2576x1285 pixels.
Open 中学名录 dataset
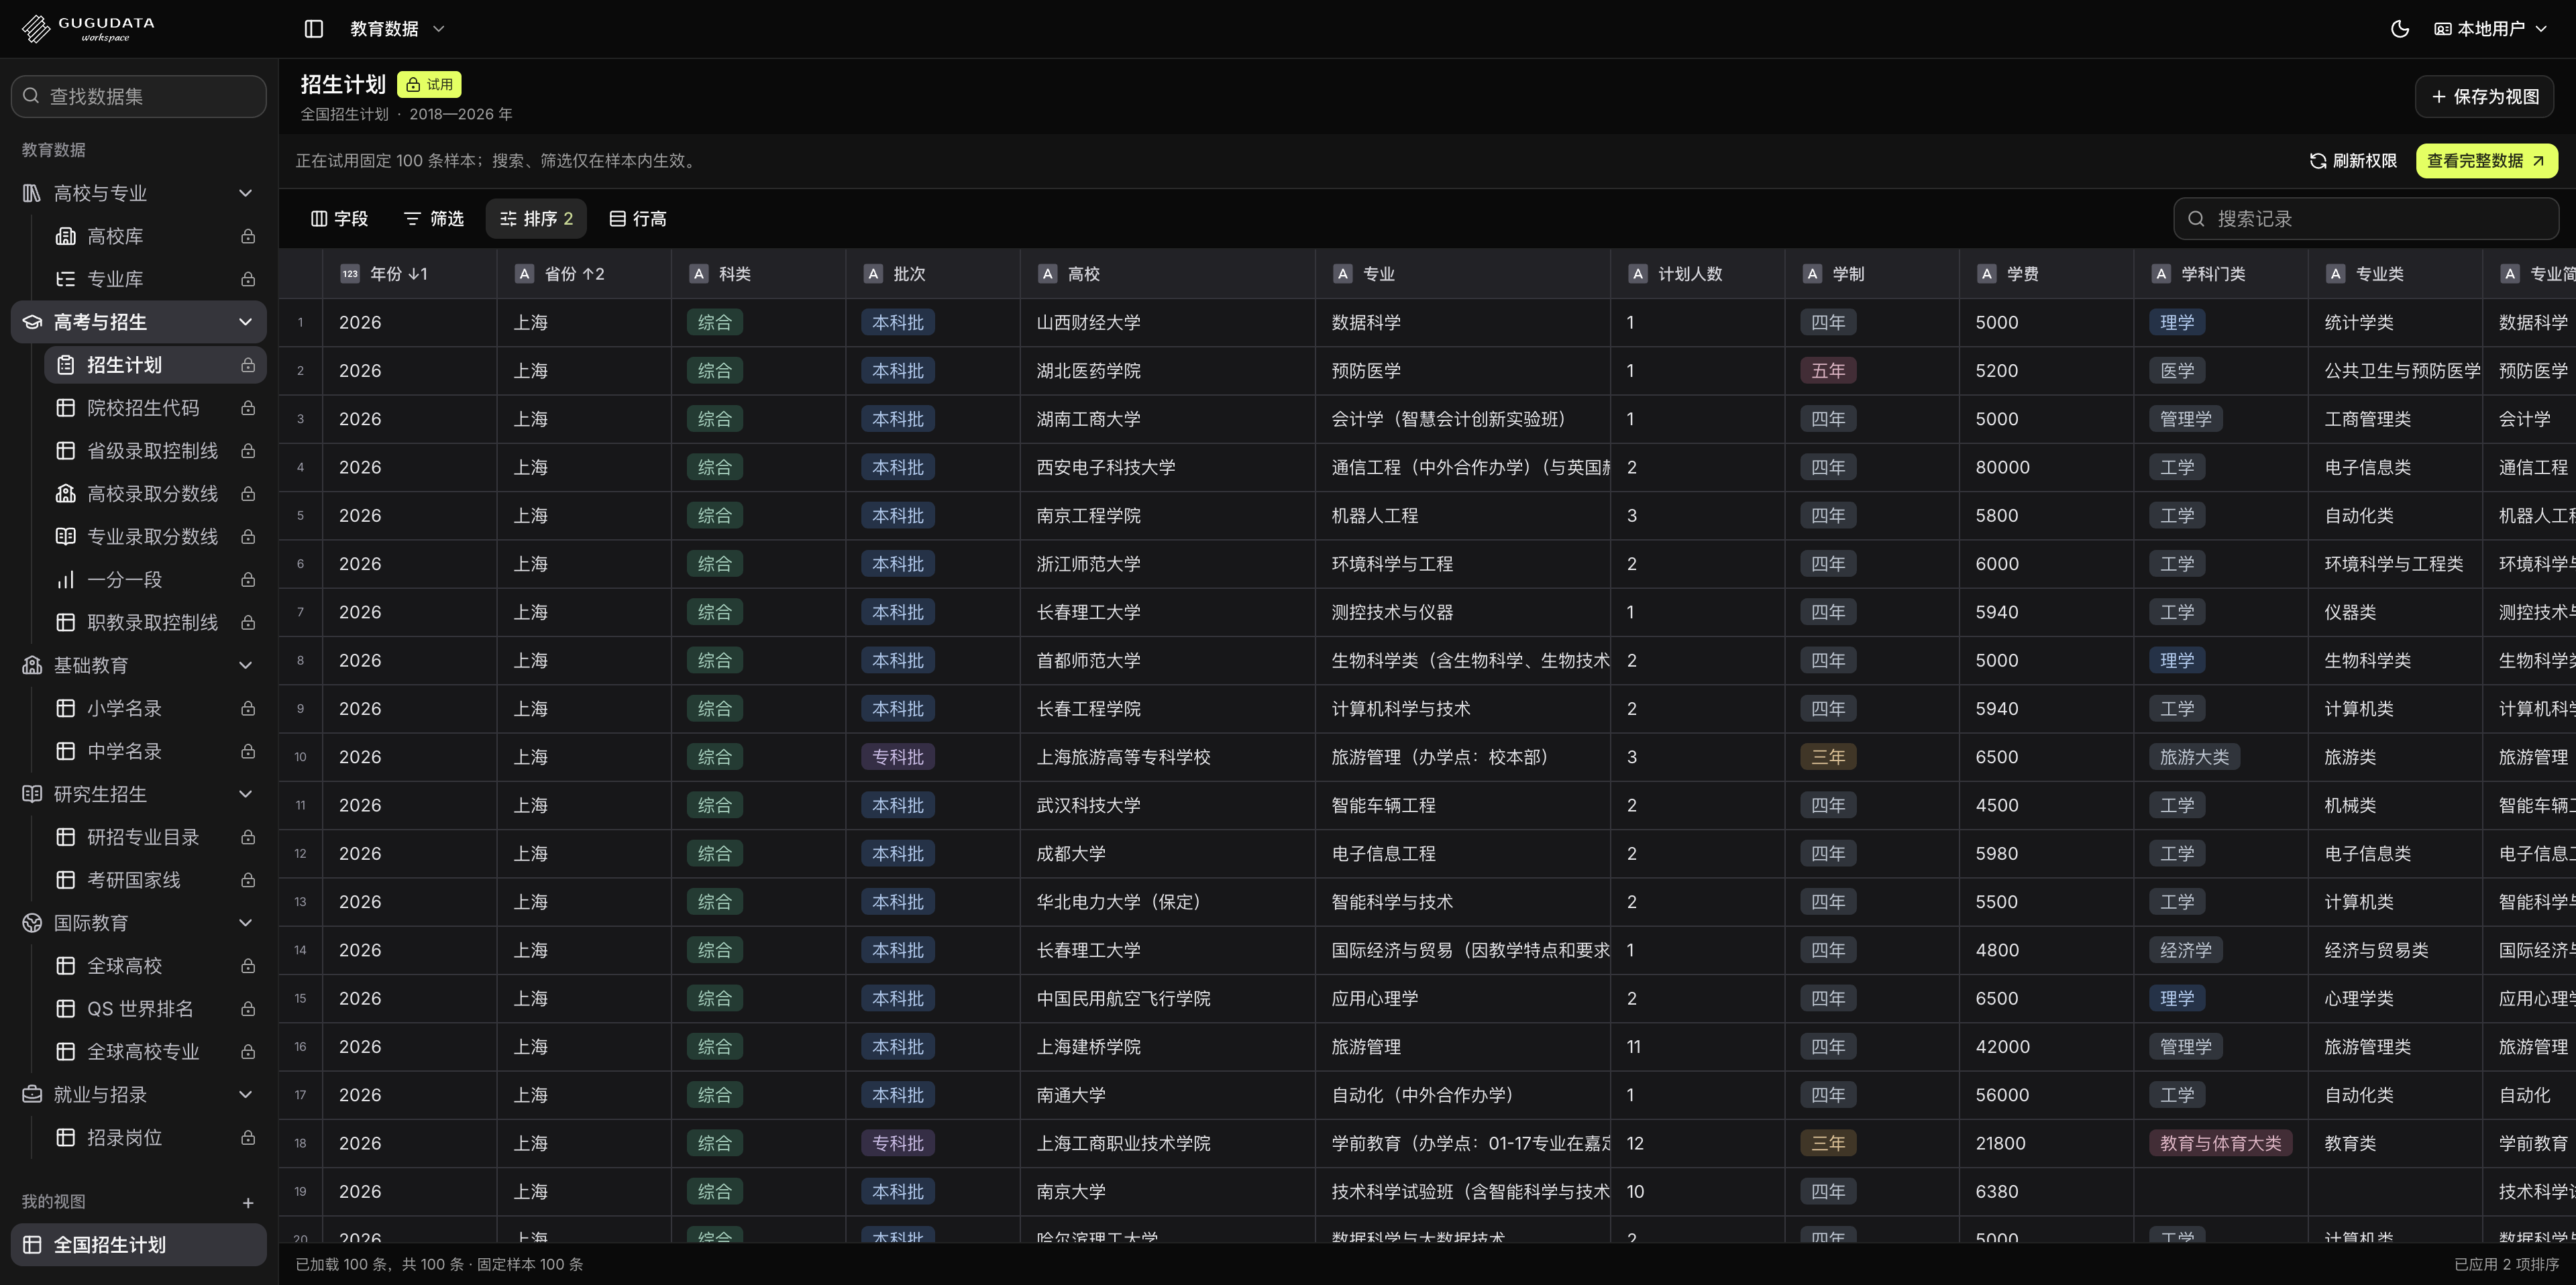coord(155,751)
